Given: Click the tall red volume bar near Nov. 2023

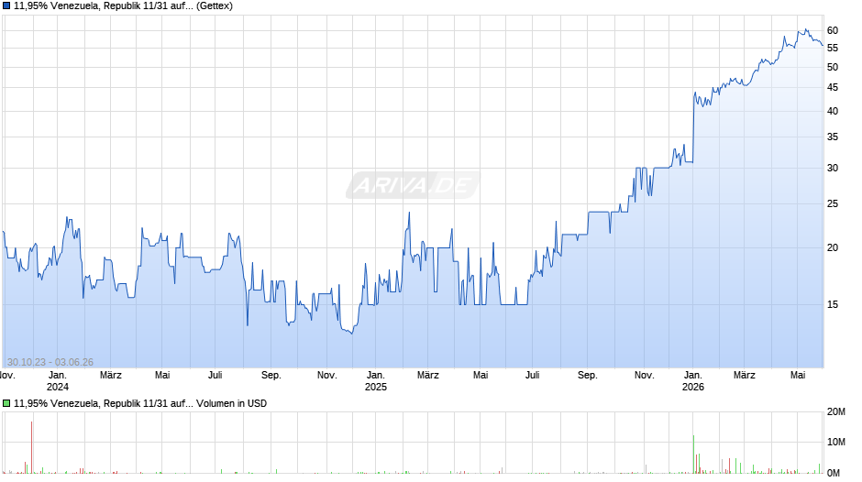Looking at the screenshot, I should coord(32,447).
